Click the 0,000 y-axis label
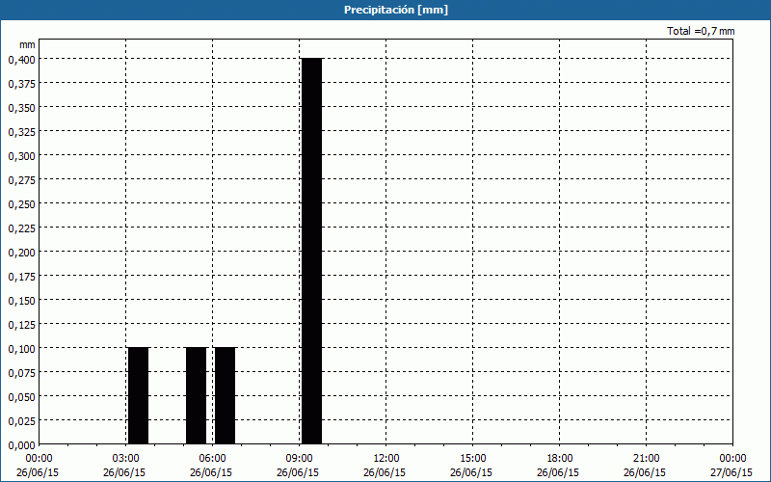The width and height of the screenshot is (771, 482). click(21, 445)
